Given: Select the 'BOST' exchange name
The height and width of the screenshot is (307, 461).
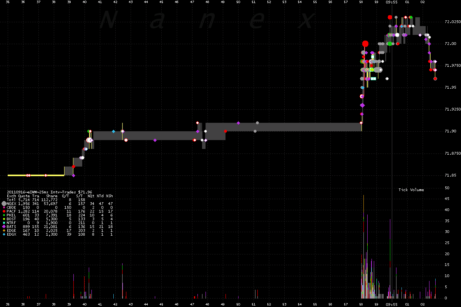Looking at the screenshot, I should point(12,219).
